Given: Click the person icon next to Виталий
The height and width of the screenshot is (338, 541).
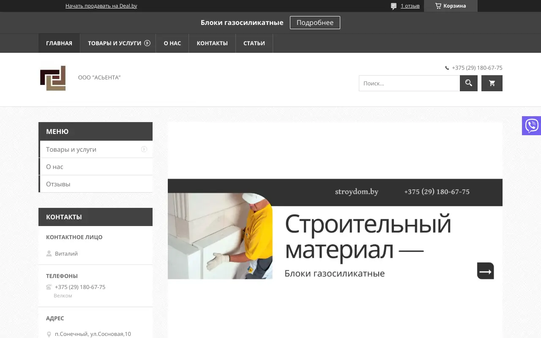Looking at the screenshot, I should tap(49, 253).
